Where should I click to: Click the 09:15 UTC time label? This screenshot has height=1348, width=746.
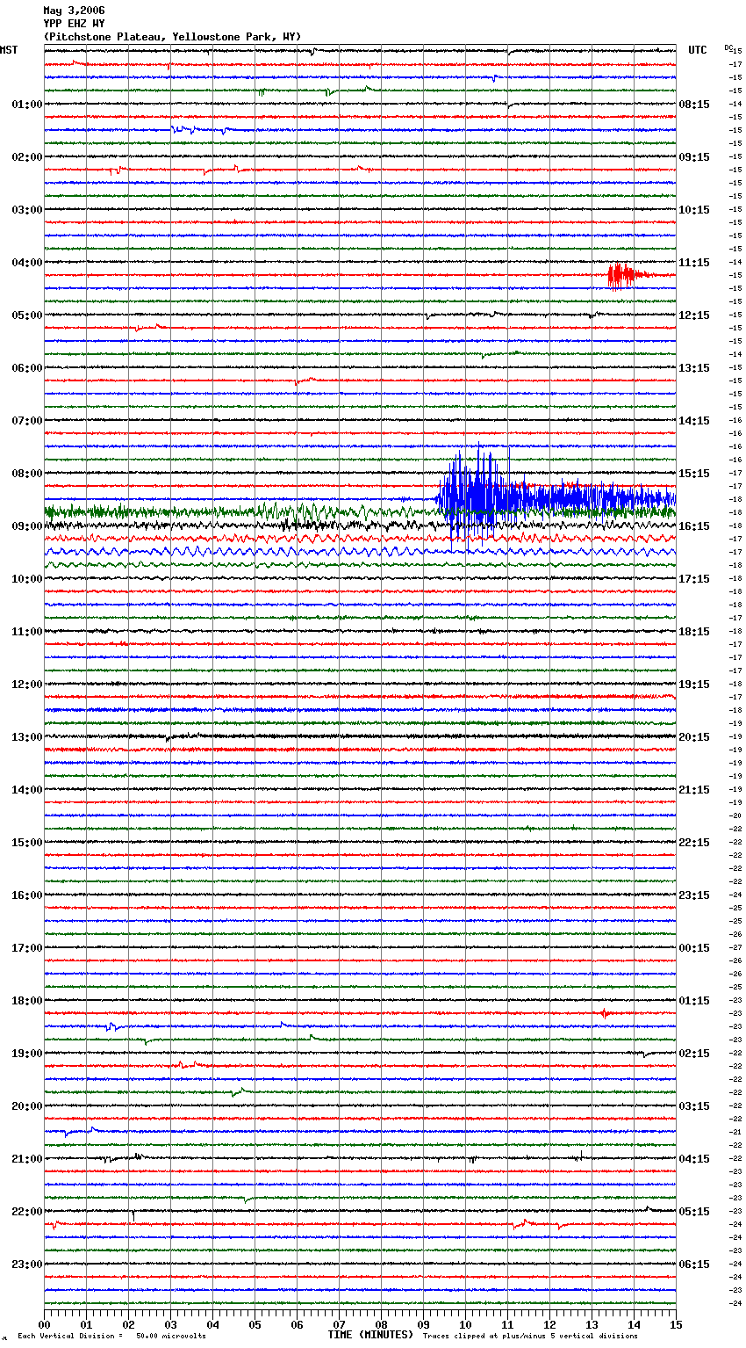694,157
